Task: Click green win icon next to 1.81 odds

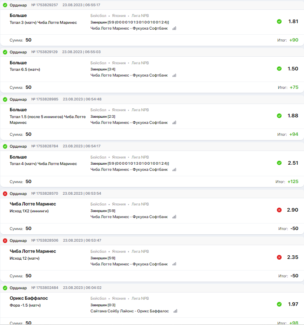Action: pos(279,22)
